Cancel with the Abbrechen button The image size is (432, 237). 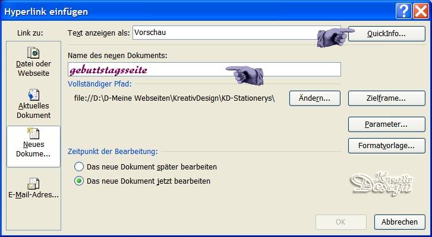click(399, 222)
